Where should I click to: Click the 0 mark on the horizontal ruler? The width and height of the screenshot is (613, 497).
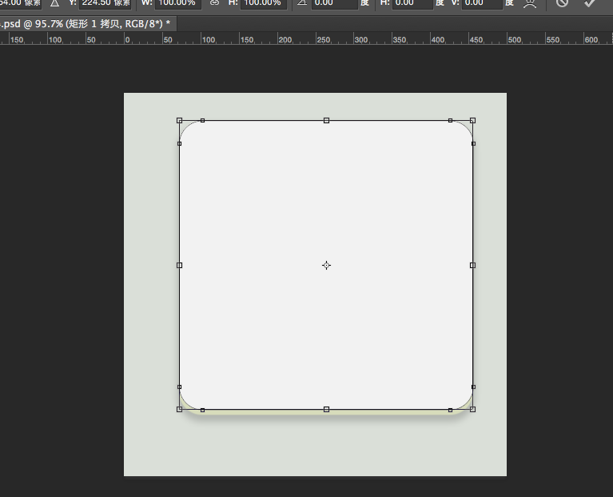(x=127, y=40)
